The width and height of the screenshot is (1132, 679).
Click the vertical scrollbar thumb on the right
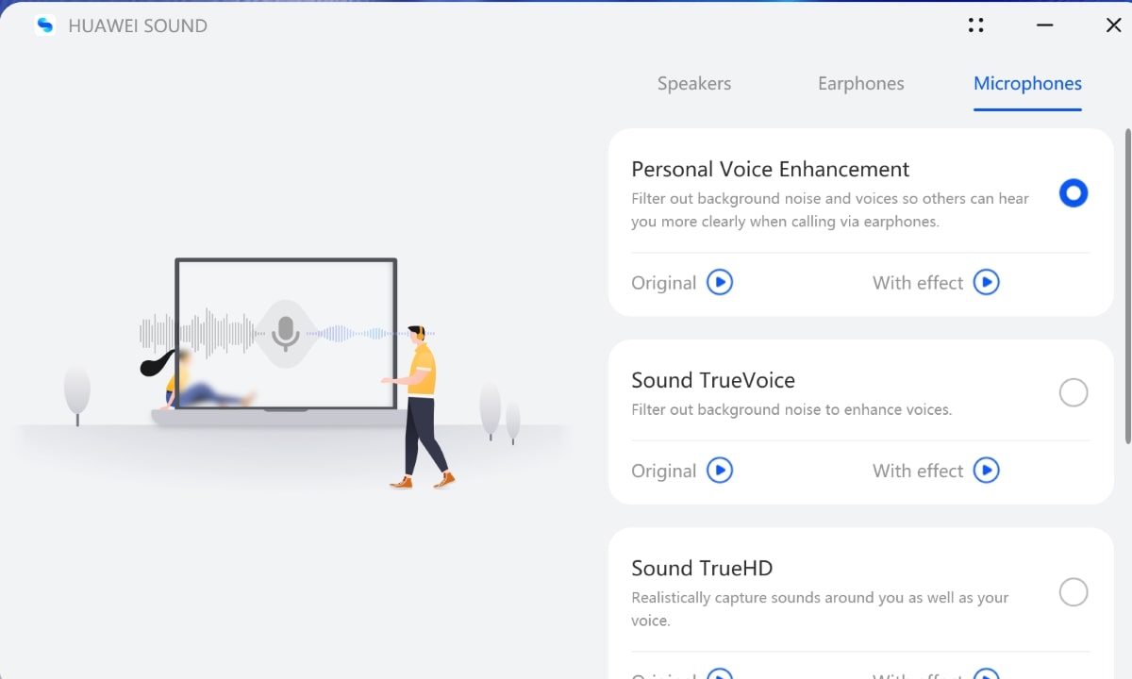(x=1127, y=286)
